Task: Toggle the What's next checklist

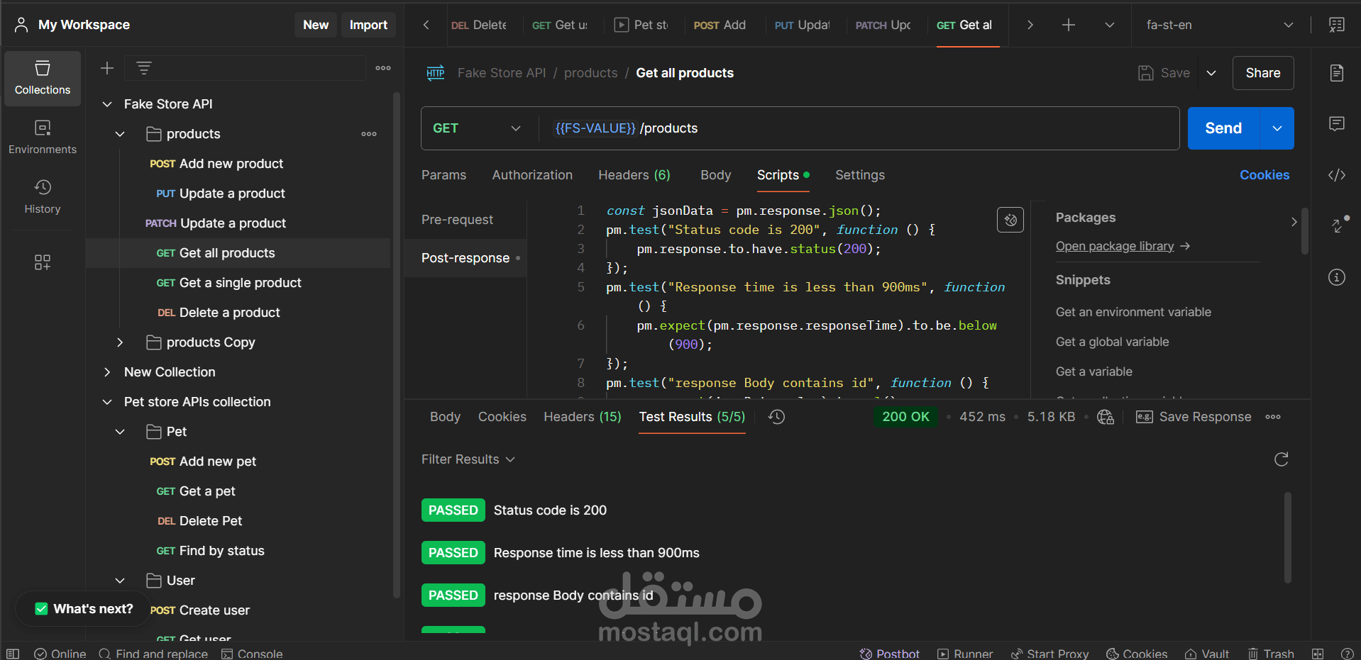Action: (84, 609)
